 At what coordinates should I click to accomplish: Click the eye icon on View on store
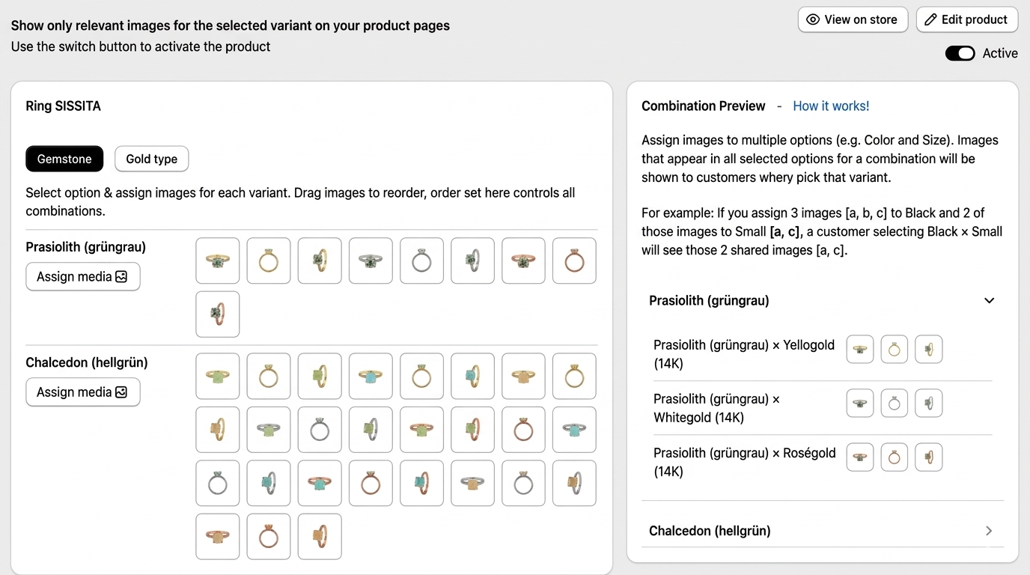(813, 19)
